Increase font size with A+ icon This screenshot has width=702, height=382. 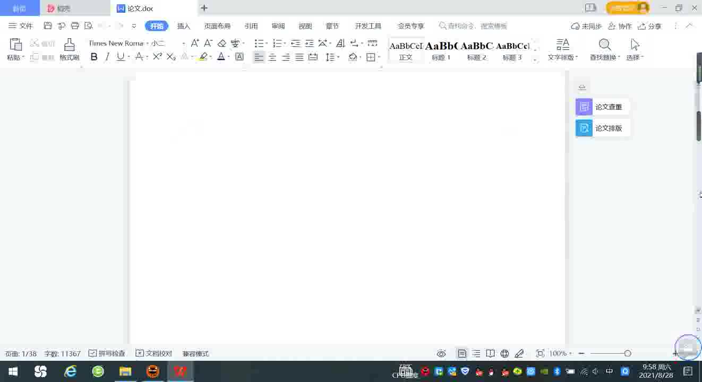coord(195,43)
